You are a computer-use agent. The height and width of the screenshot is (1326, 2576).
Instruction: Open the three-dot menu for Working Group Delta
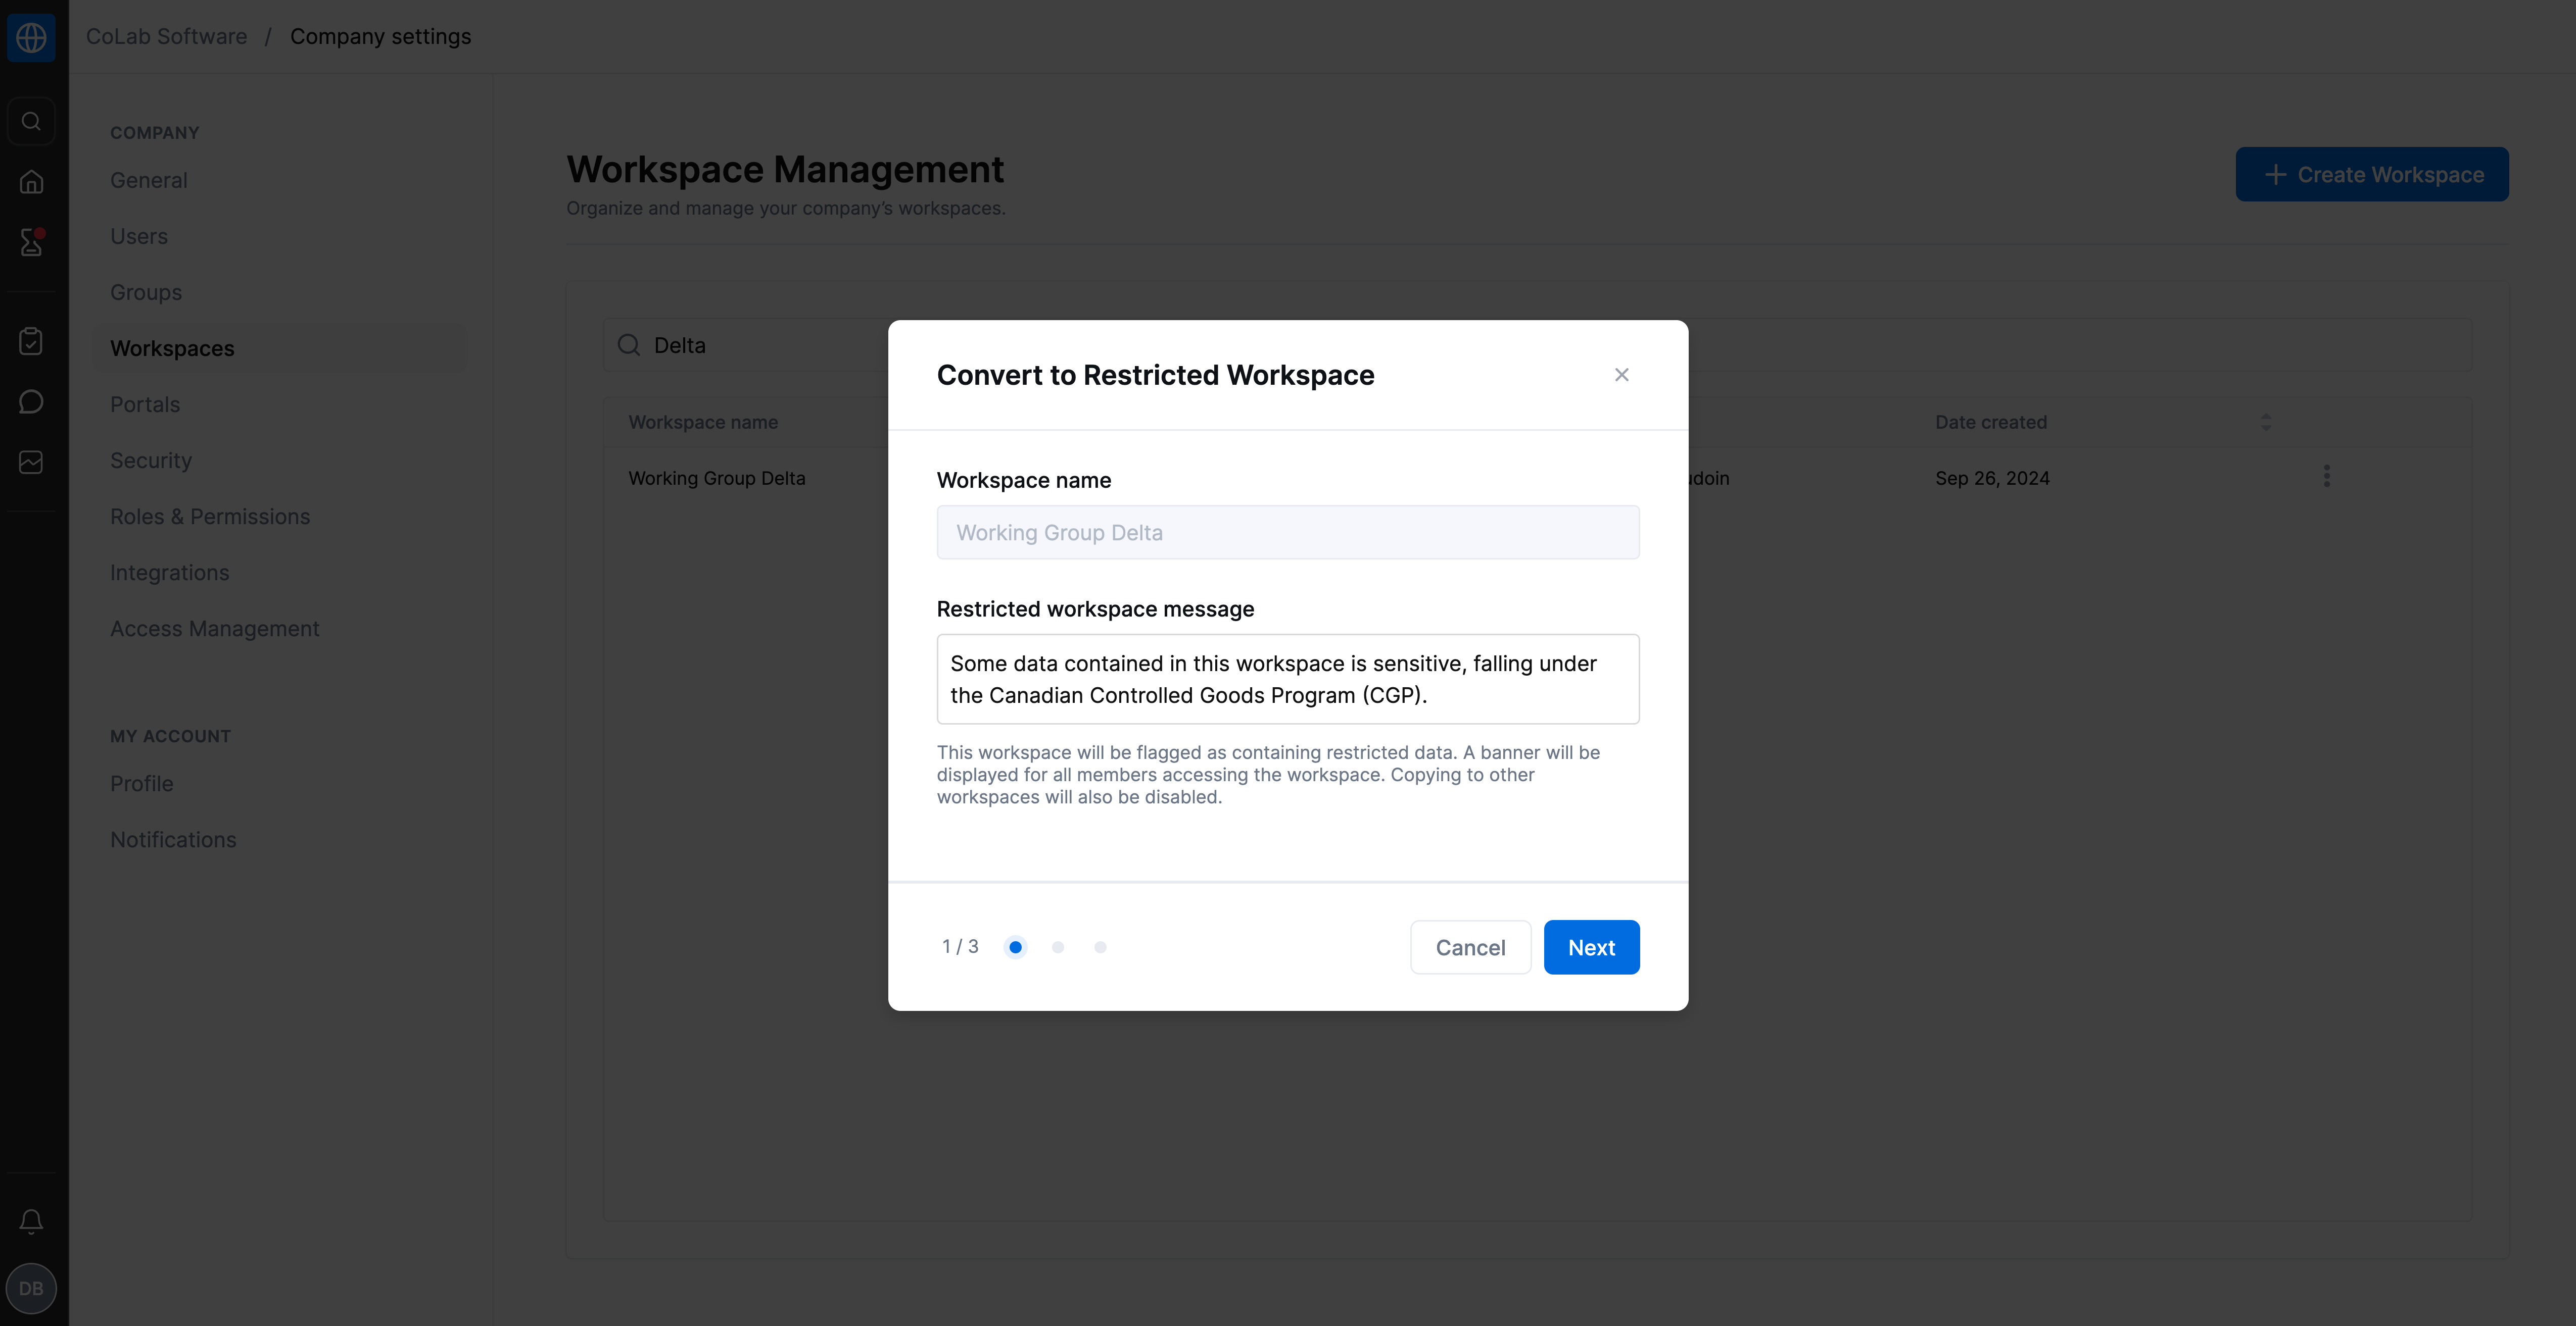tap(2326, 477)
